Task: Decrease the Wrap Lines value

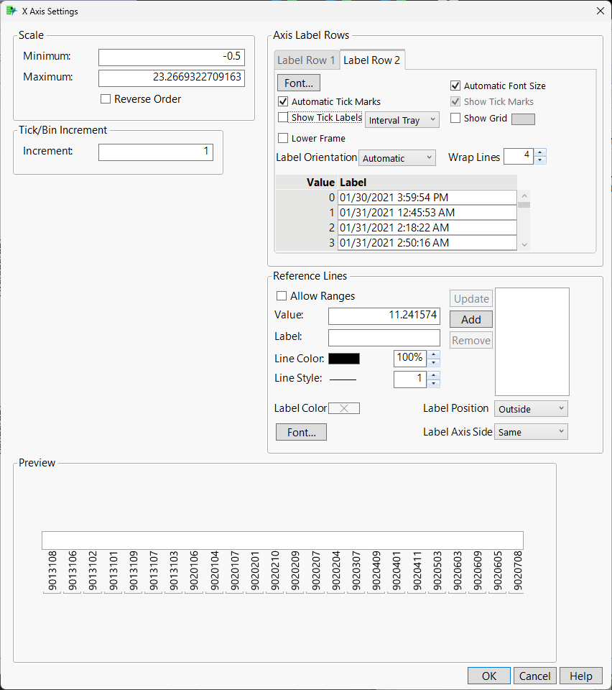Action: tap(540, 160)
